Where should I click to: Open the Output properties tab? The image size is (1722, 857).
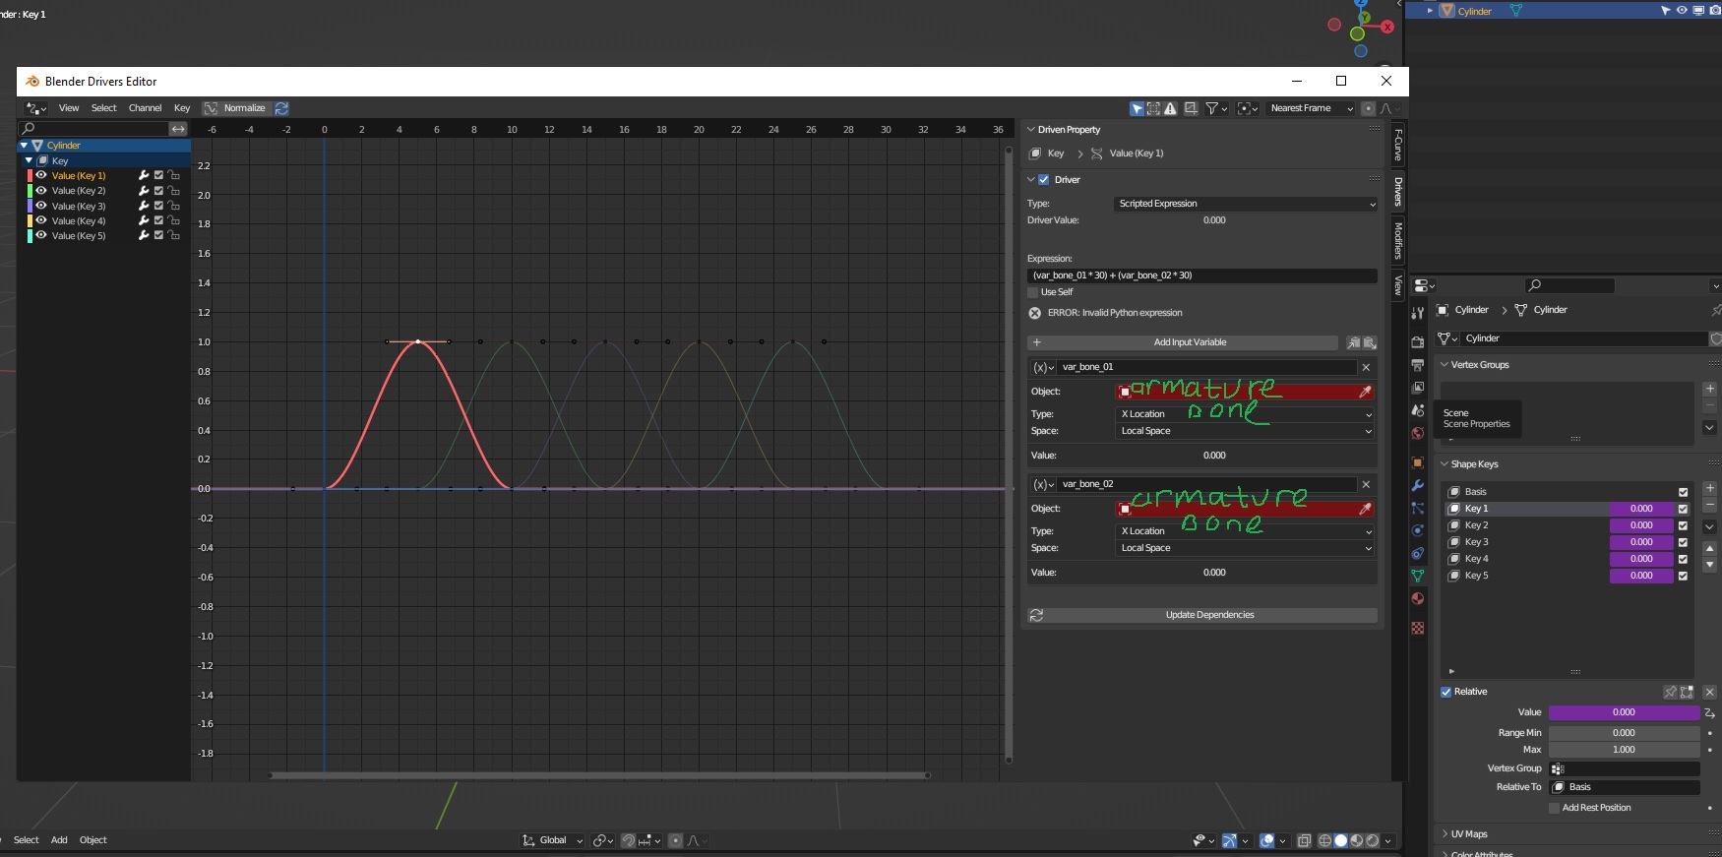1418,365
